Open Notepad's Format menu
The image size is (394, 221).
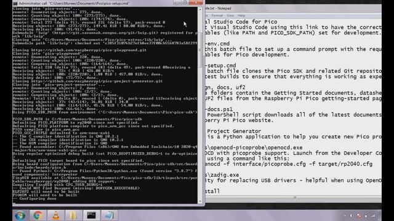point(217,15)
